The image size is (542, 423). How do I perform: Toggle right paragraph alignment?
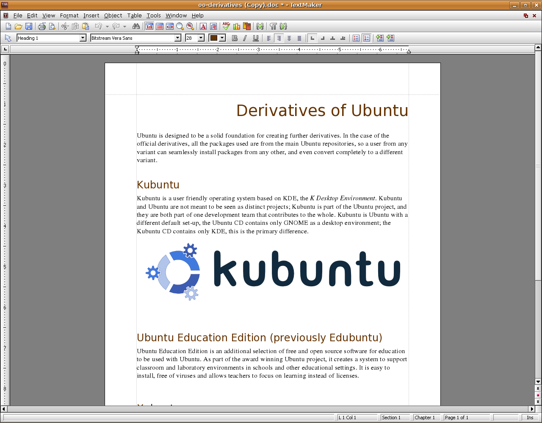click(x=279, y=38)
